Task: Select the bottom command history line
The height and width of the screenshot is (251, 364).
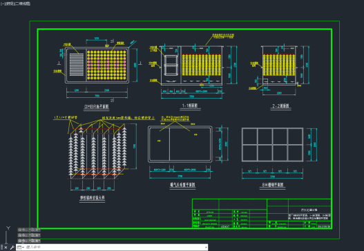Action: tap(29, 241)
